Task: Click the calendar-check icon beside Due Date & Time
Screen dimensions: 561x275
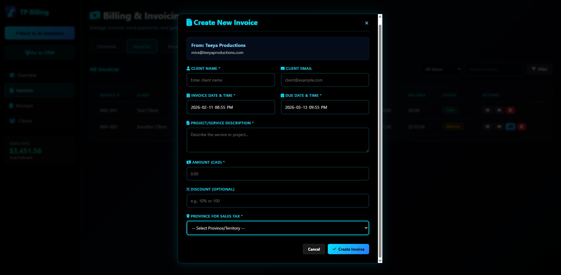Action: point(282,95)
